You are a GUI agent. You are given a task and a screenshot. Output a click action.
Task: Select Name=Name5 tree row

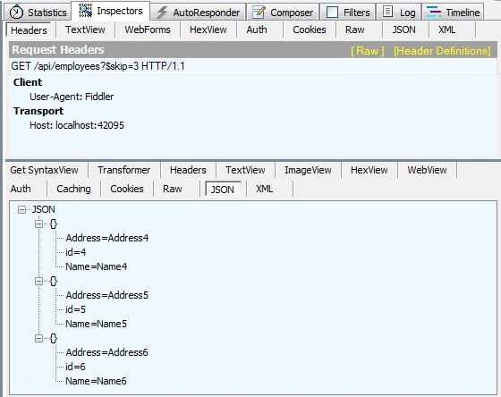97,324
